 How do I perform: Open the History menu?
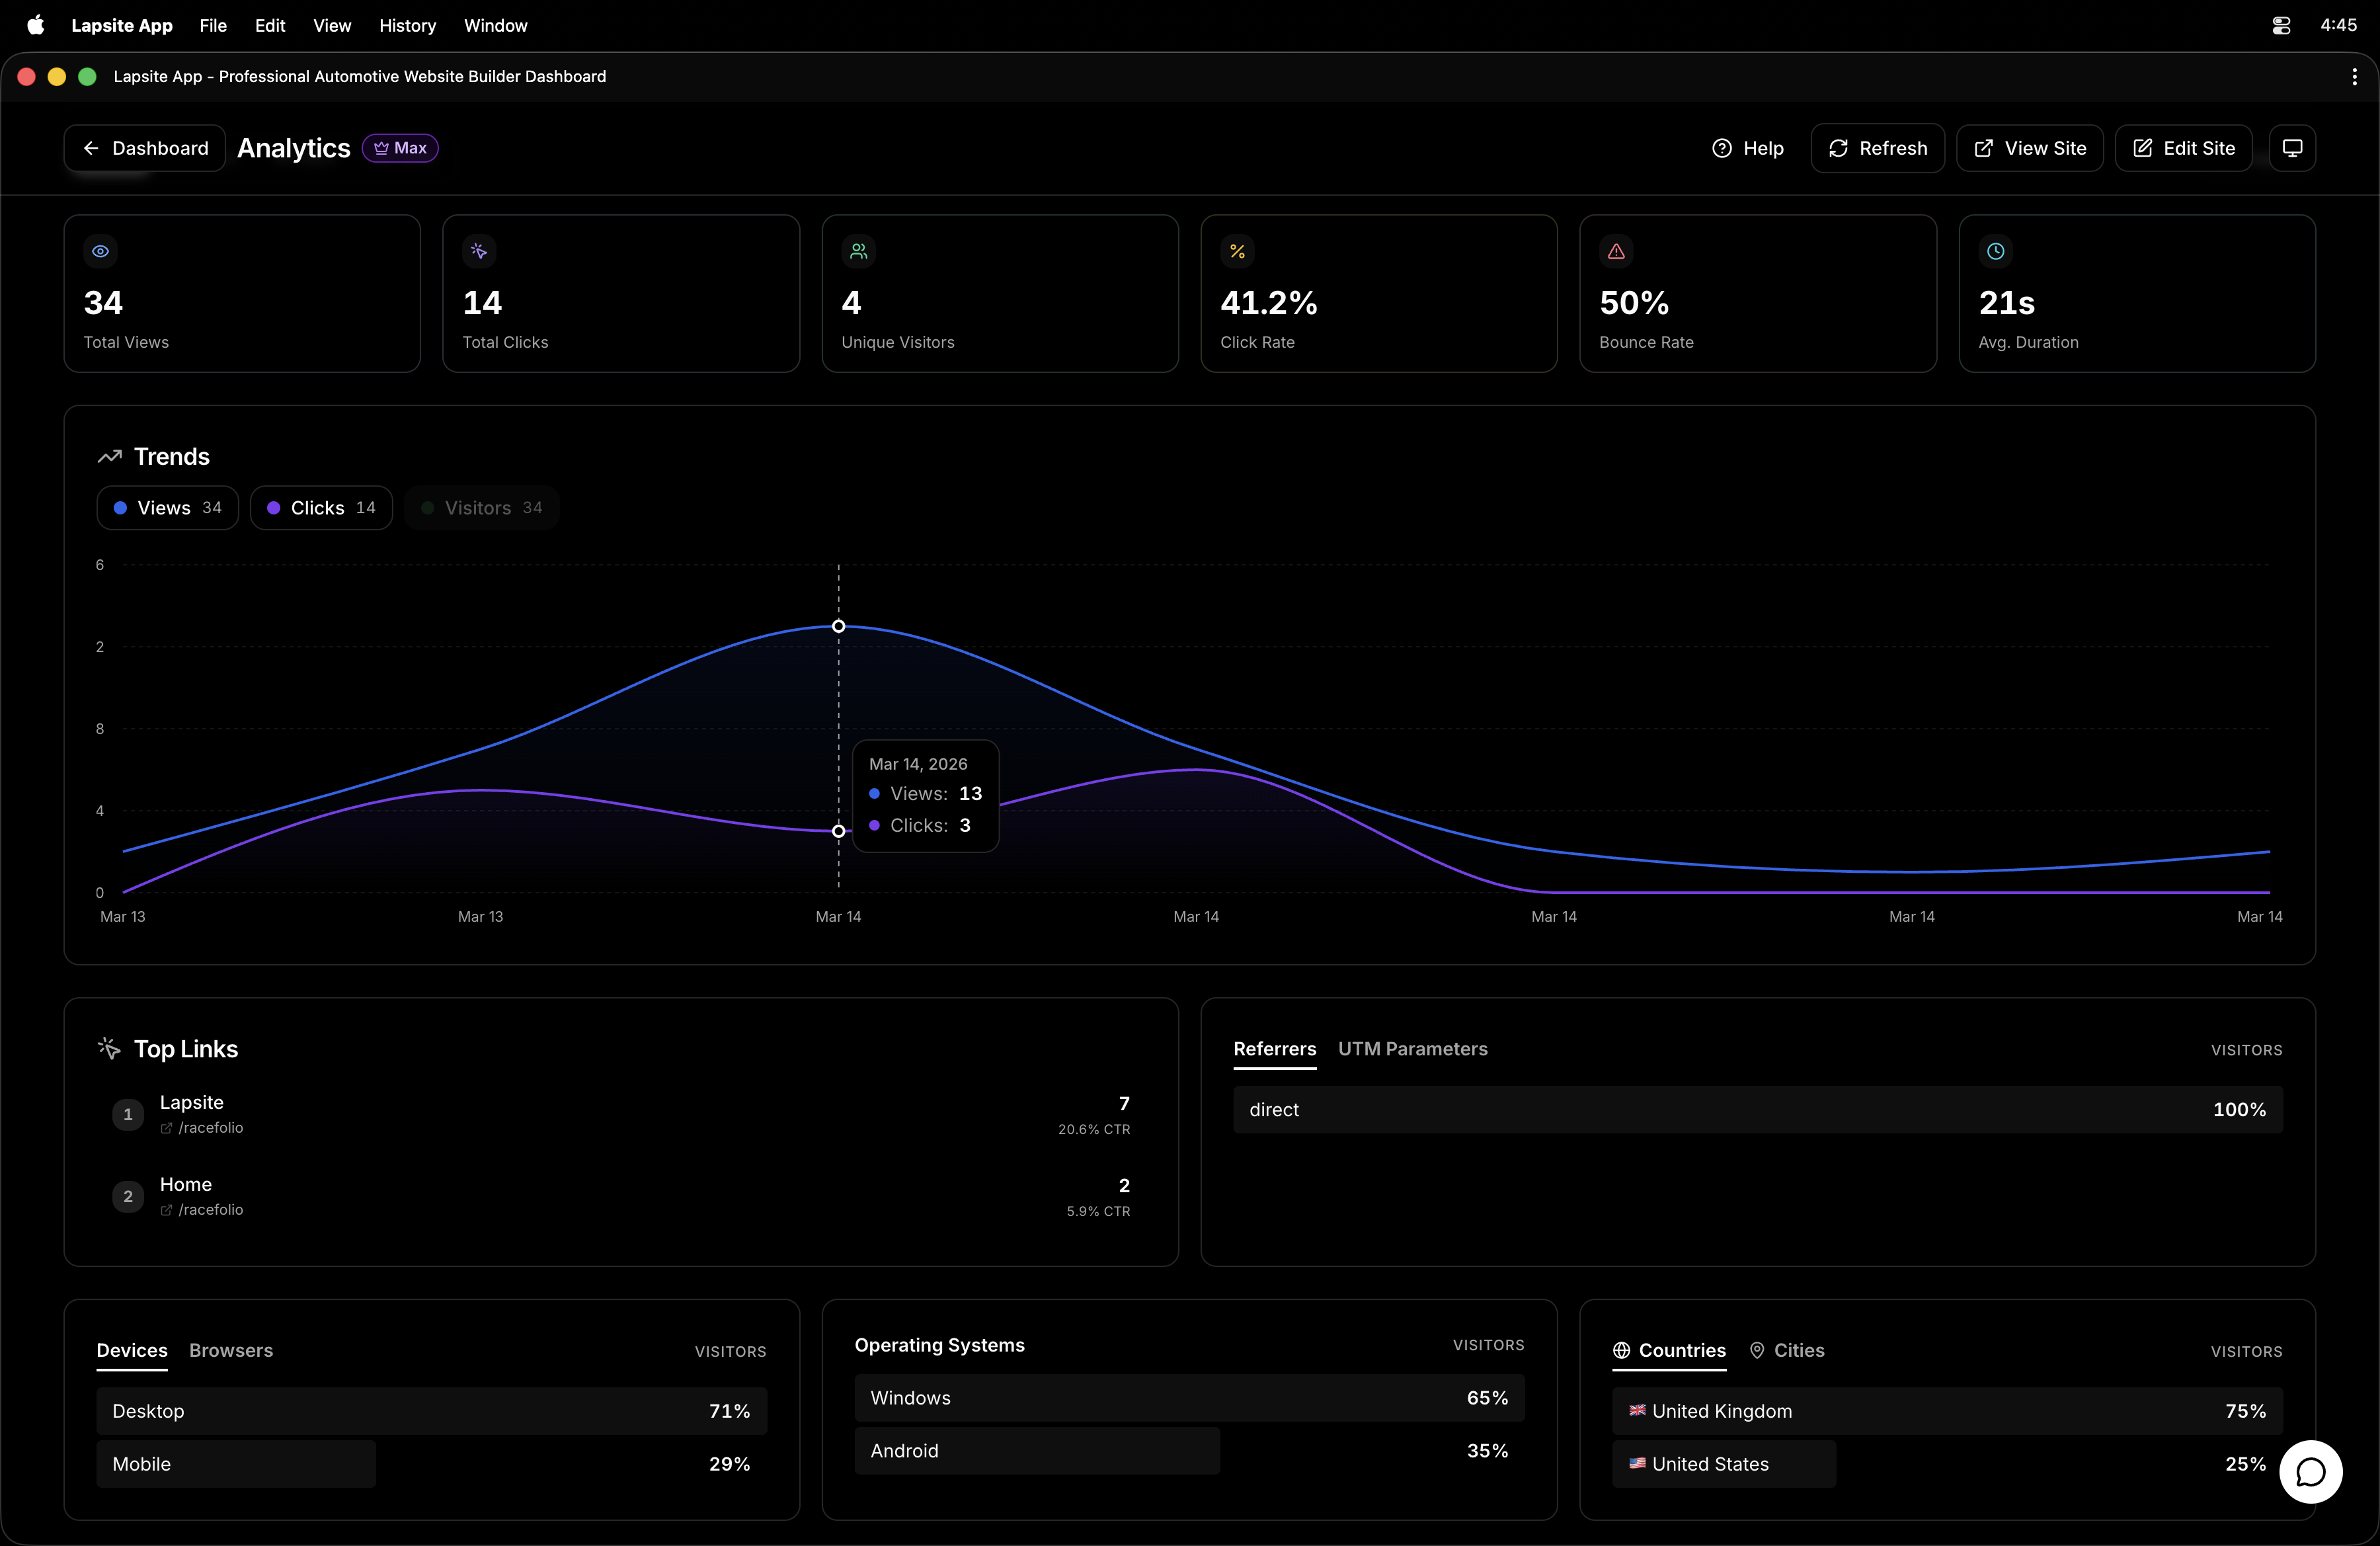pyautogui.click(x=407, y=25)
